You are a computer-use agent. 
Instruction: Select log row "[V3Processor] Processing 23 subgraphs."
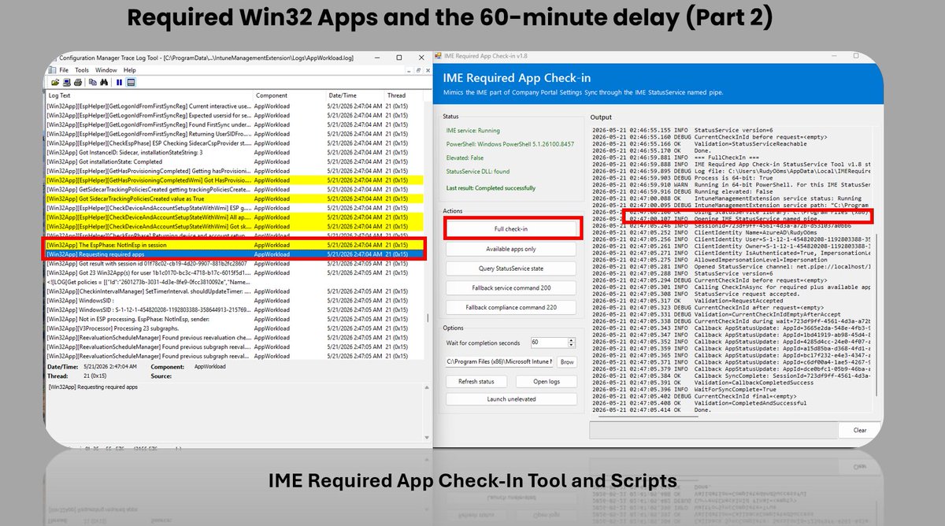(x=235, y=328)
